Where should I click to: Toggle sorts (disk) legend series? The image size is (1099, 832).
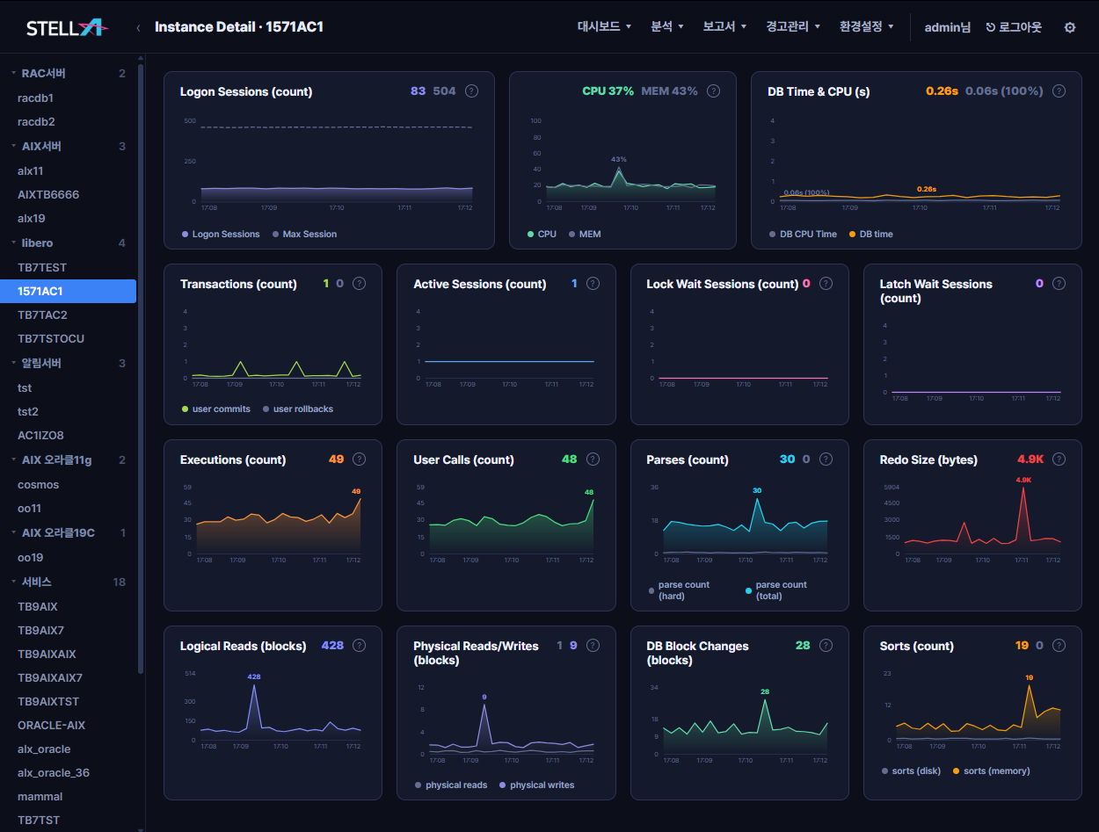[x=911, y=771]
